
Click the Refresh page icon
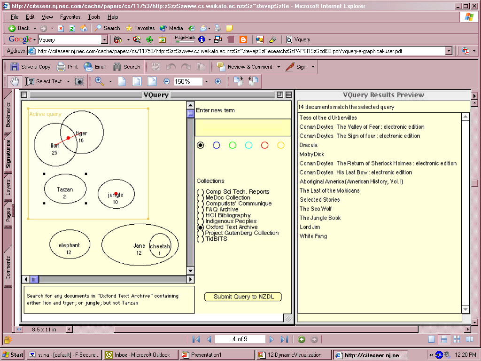pyautogui.click(x=72, y=28)
